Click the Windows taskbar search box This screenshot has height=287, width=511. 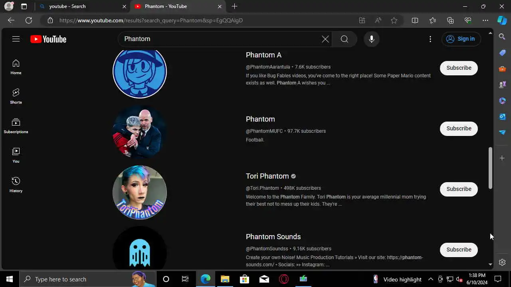point(88,279)
